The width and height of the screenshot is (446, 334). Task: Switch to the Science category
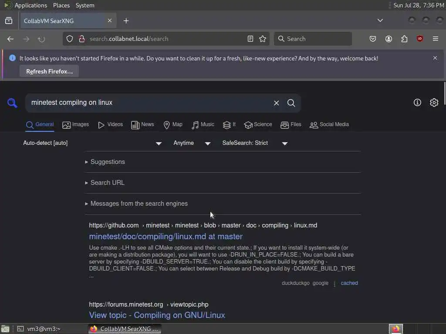(x=258, y=125)
